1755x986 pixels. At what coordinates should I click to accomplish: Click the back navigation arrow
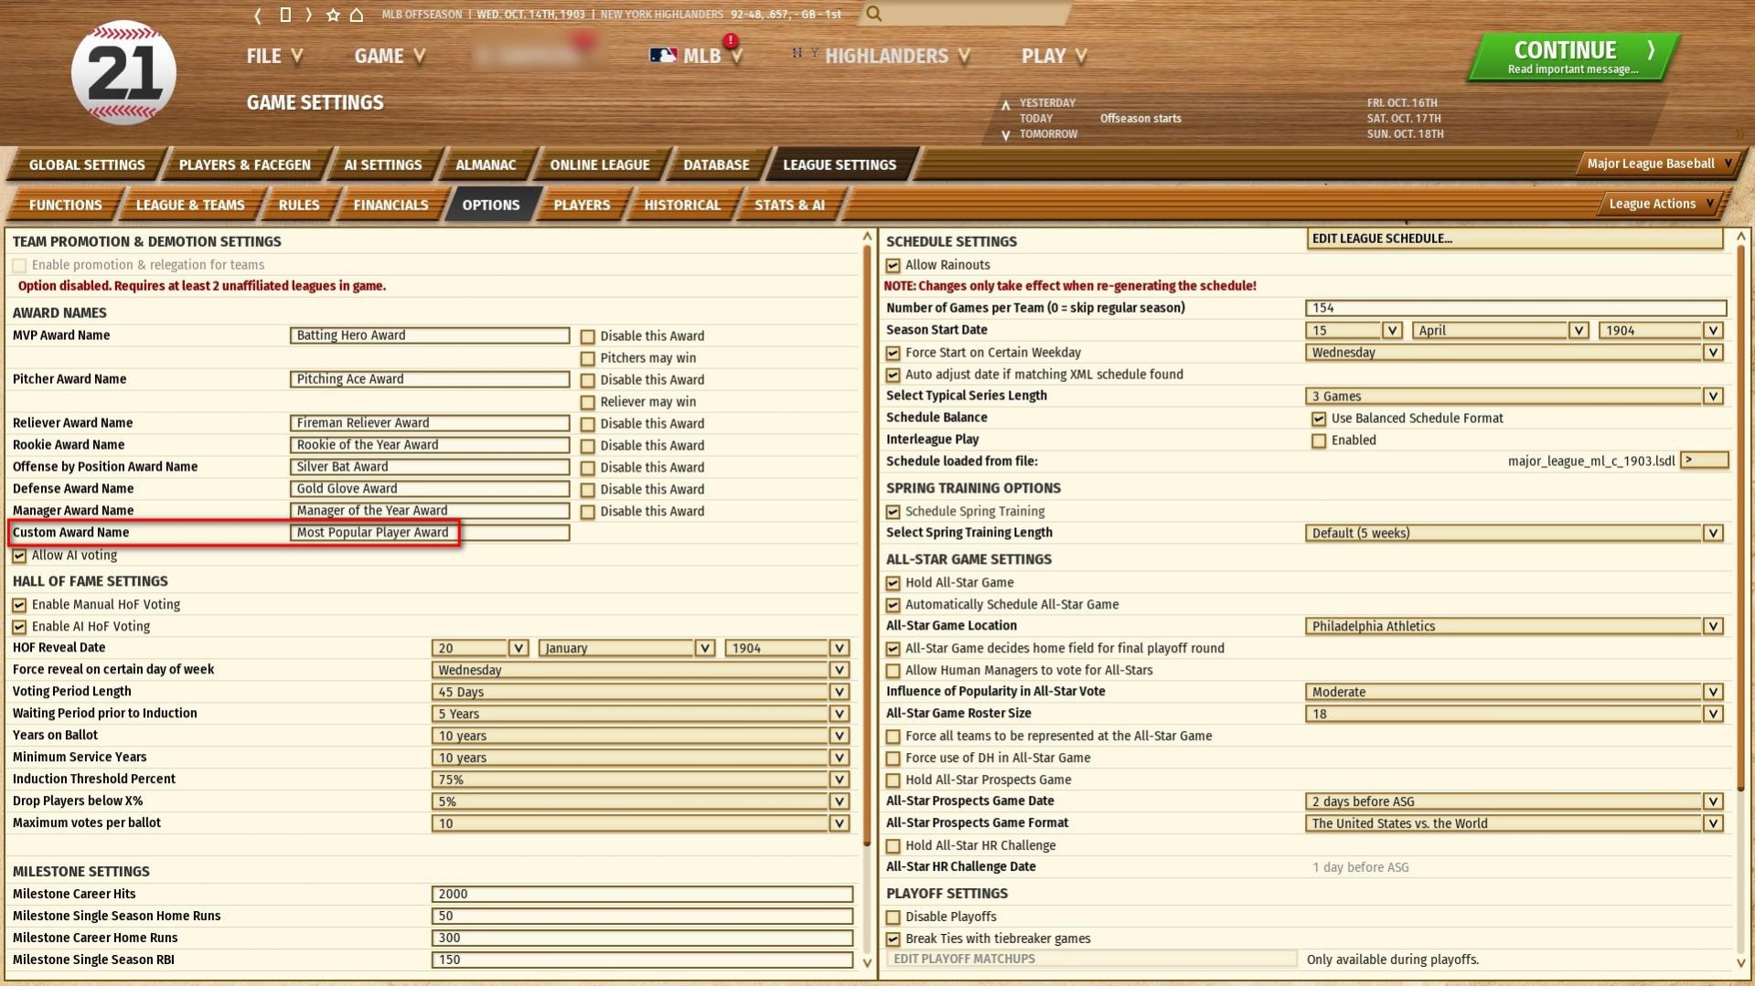click(x=258, y=15)
